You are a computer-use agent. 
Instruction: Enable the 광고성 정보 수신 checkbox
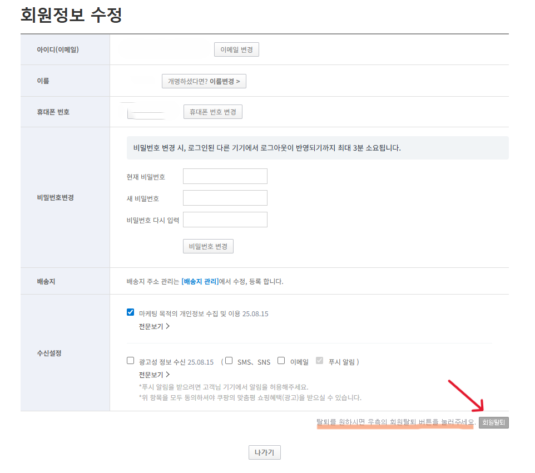point(130,361)
